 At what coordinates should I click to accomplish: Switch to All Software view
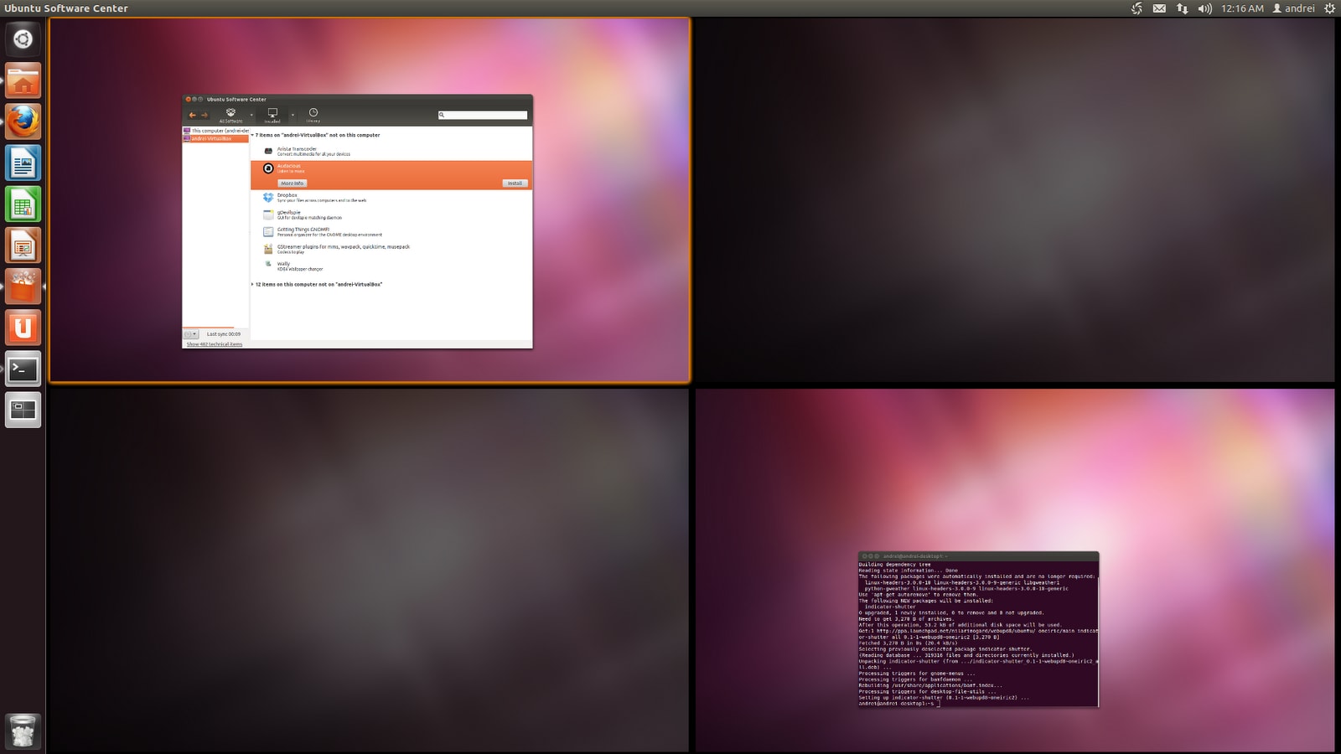(230, 116)
